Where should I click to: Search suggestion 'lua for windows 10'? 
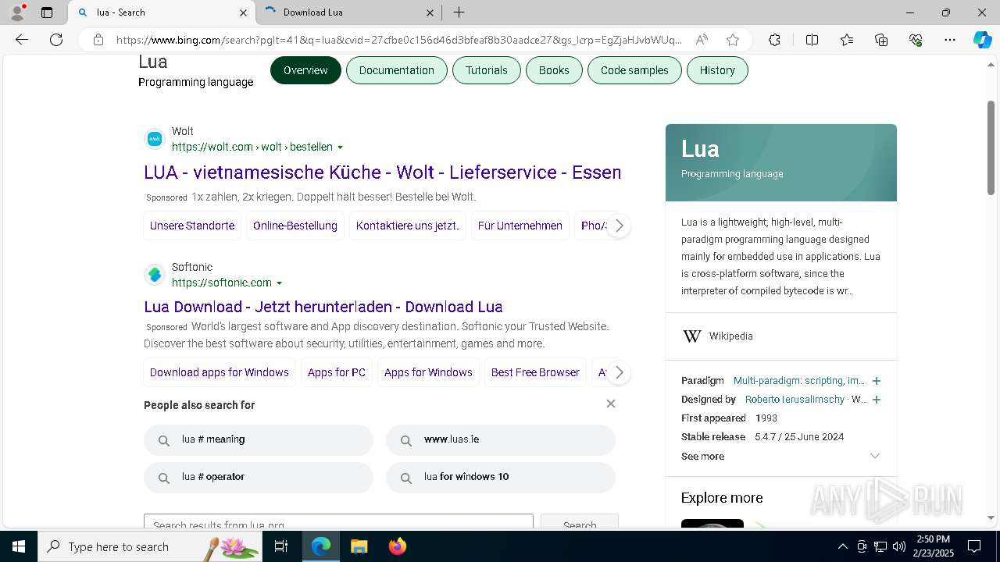tap(501, 478)
